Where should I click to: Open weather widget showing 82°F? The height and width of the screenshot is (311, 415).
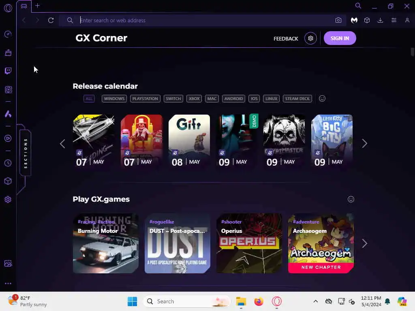point(27,301)
